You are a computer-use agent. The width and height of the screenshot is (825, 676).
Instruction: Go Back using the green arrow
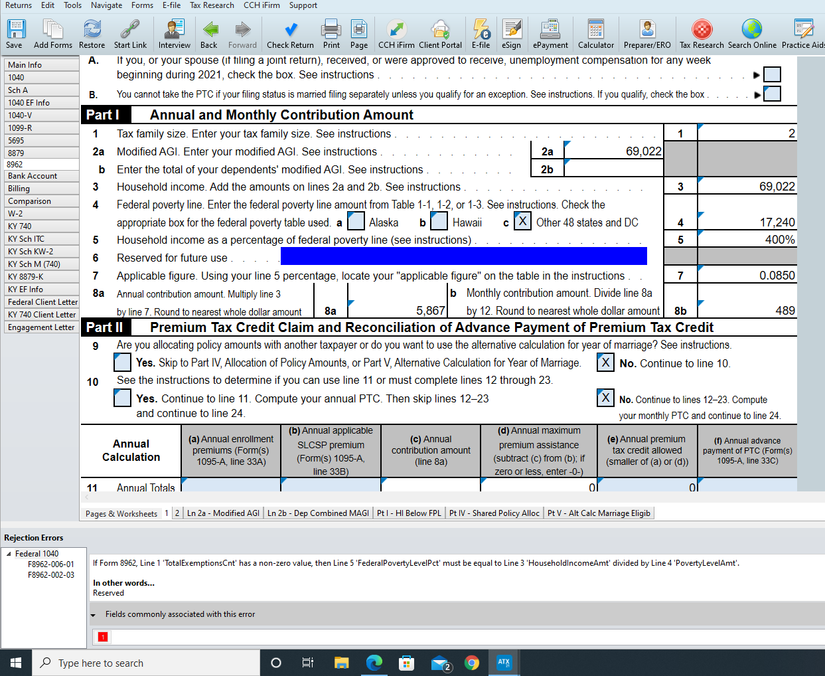(209, 34)
